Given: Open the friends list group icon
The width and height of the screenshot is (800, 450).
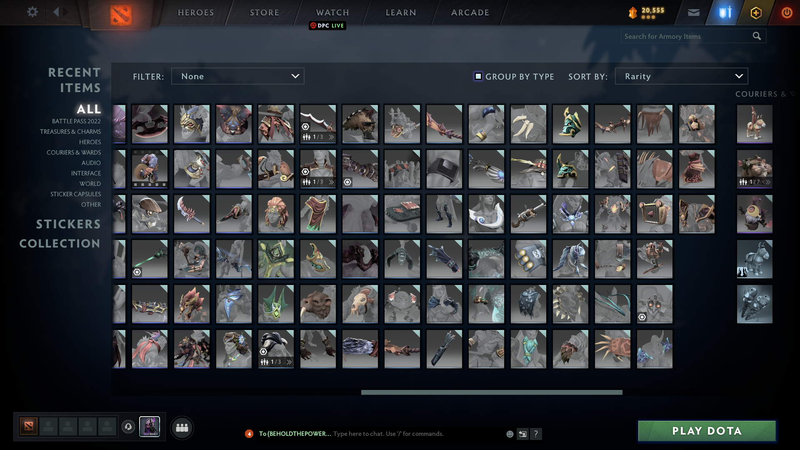Looking at the screenshot, I should 182,427.
